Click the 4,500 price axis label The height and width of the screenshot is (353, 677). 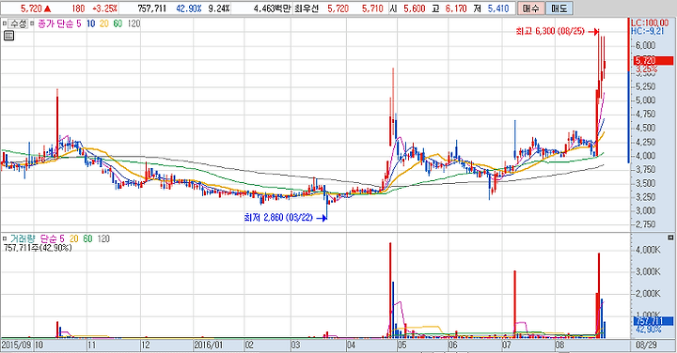coord(645,128)
